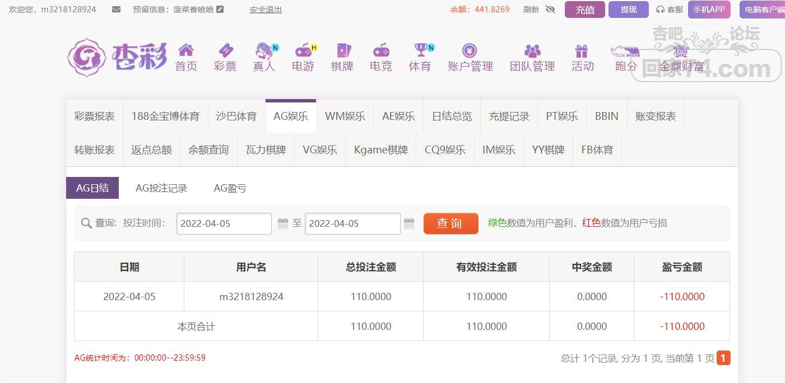The height and width of the screenshot is (383, 785).
Task: Open the 手机APP button
Action: (x=709, y=10)
